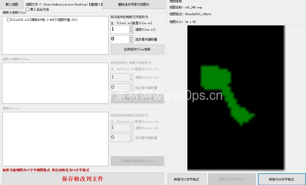This screenshot has height=185, width=306.
Task: Click the empty 调用Objects list box
Action: [x=55, y=139]
